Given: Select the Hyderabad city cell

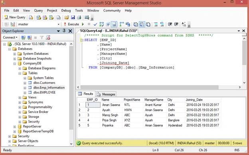Looking at the screenshot, I should (175, 125).
